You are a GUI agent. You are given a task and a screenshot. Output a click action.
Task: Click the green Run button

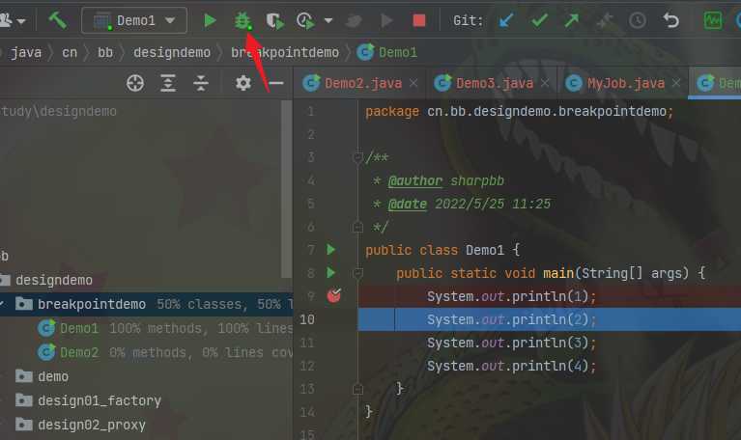click(x=210, y=20)
